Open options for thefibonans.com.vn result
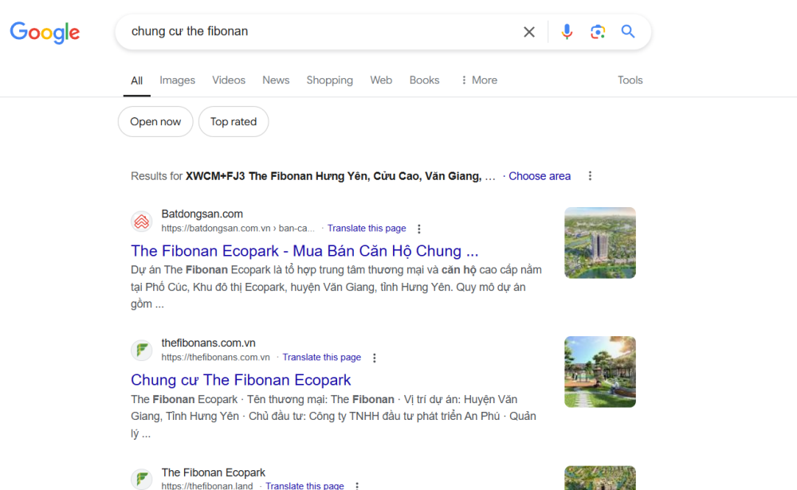Viewport: 797px width, 490px height. click(x=374, y=358)
